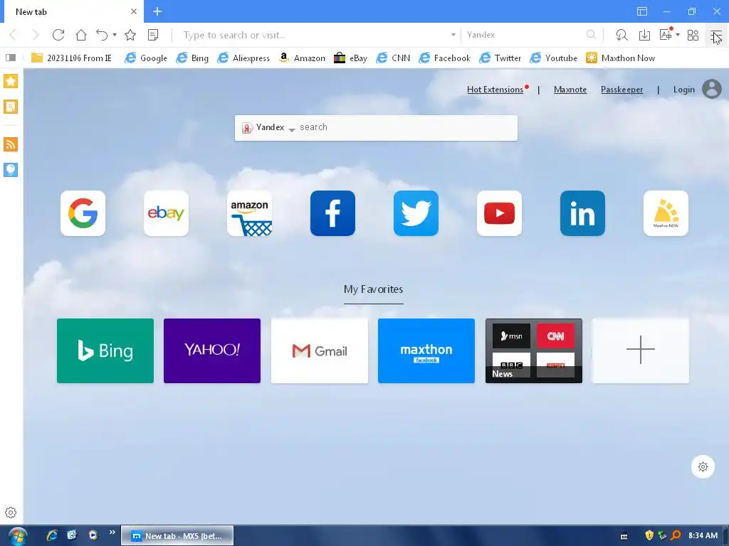
Task: Click the browser Back arrow
Action: 13,35
